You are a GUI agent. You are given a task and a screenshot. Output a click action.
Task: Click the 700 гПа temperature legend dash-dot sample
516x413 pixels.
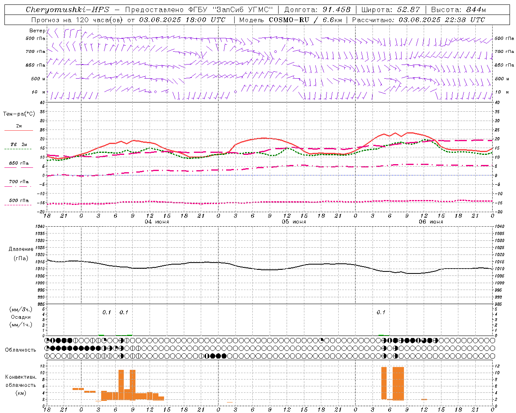tap(18, 186)
